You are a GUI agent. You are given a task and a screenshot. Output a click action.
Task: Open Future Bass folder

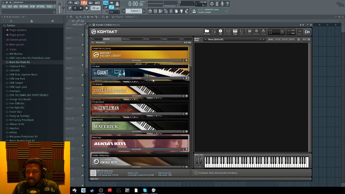16,112
